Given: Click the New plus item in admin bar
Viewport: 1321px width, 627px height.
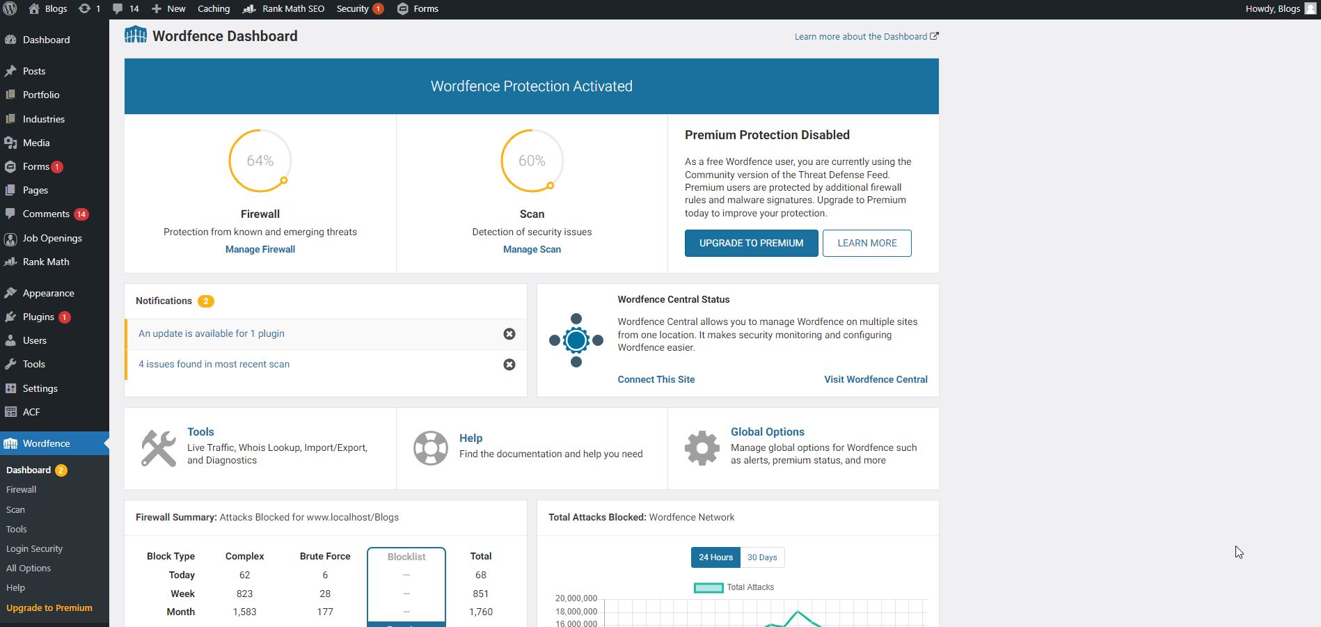Looking at the screenshot, I should coord(168,9).
